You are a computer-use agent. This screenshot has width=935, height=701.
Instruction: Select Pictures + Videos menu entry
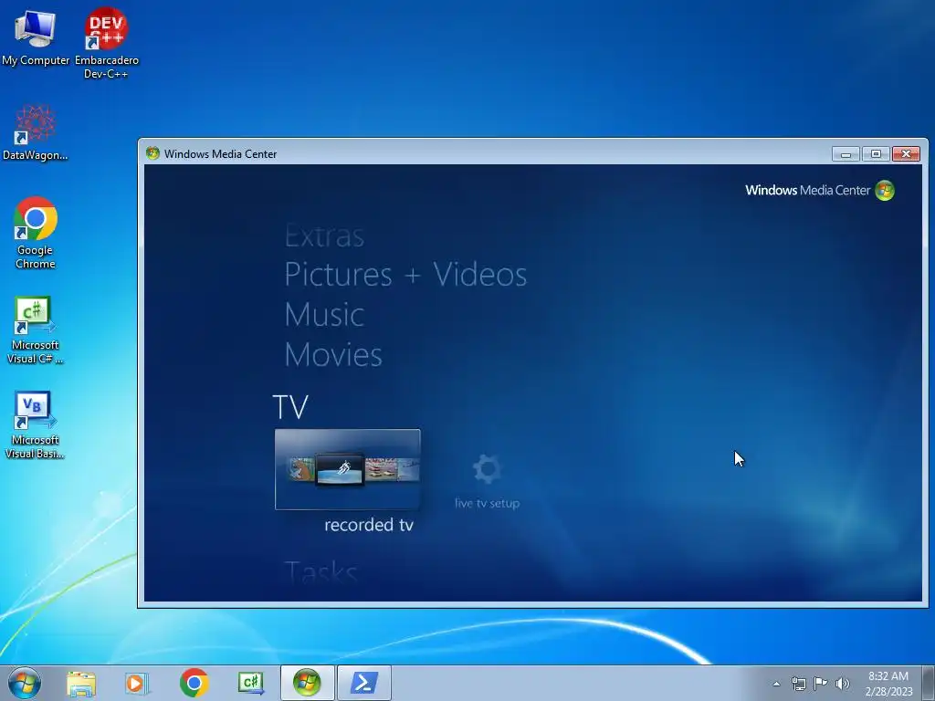click(x=405, y=274)
